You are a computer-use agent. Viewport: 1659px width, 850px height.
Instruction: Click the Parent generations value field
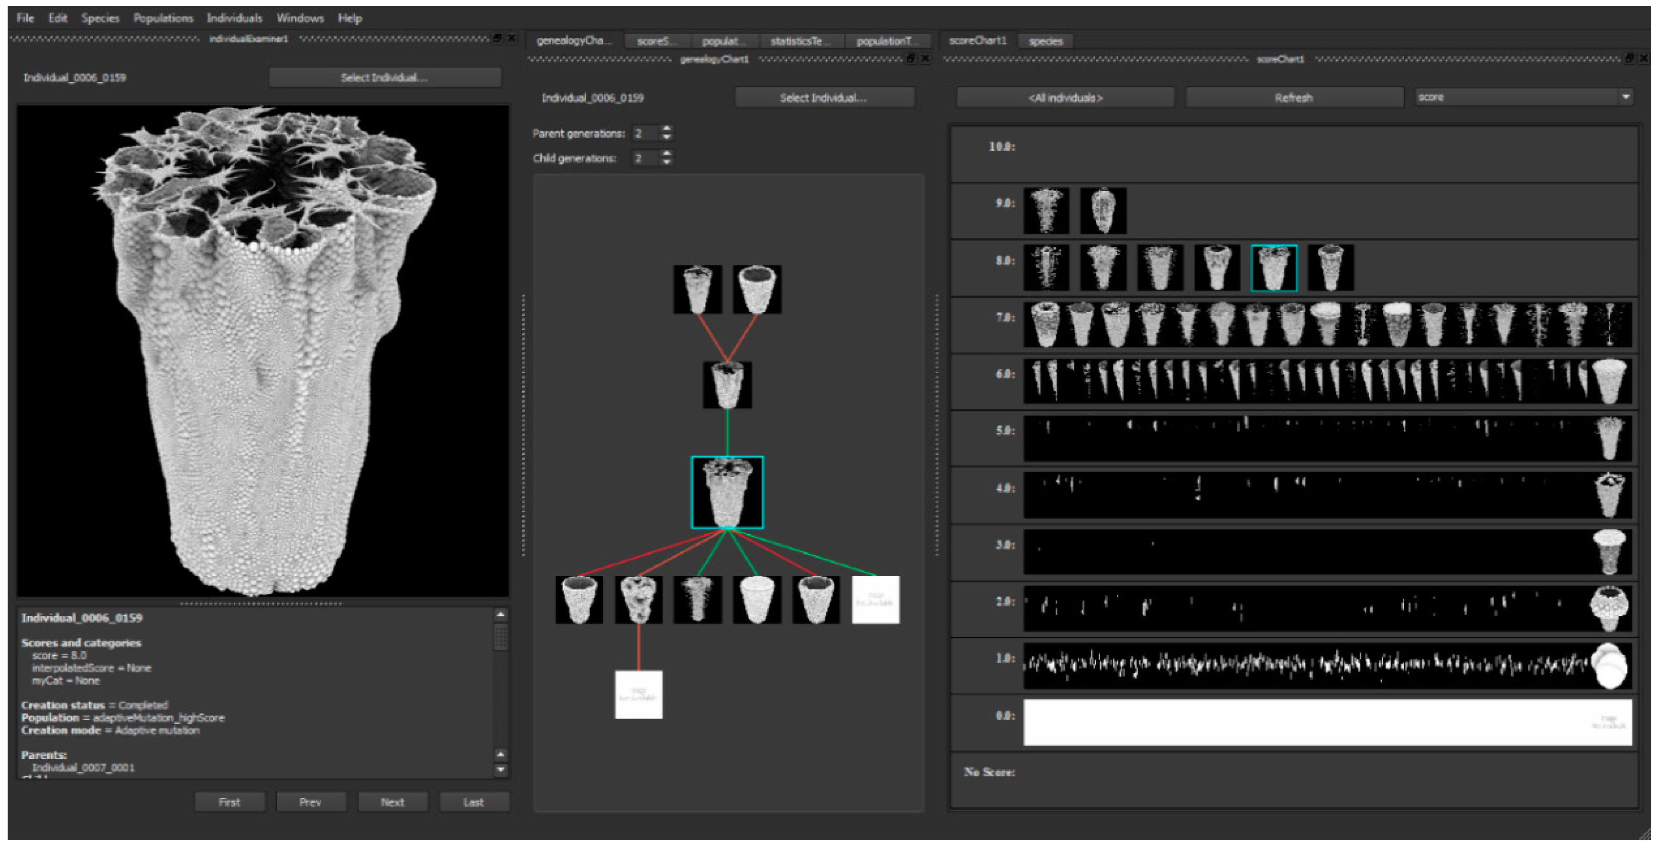pos(644,133)
